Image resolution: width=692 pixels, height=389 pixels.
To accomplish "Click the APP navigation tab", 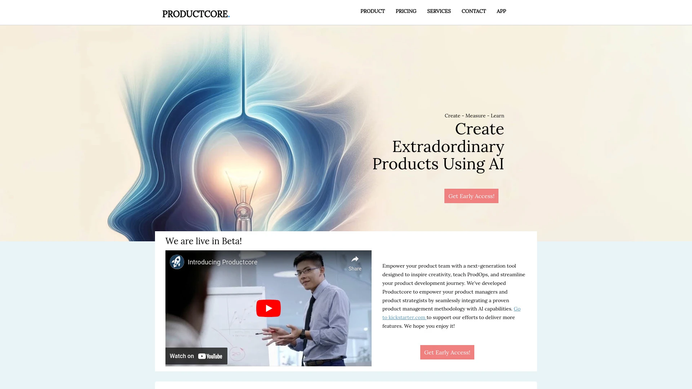I will tap(501, 11).
